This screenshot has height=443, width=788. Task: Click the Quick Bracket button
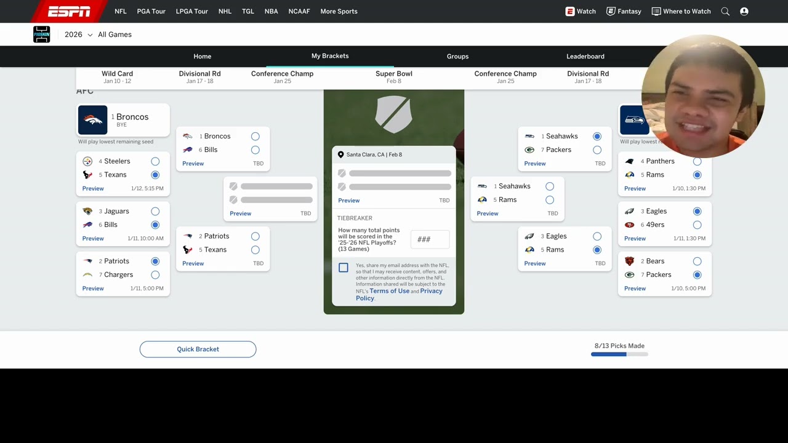click(x=198, y=349)
